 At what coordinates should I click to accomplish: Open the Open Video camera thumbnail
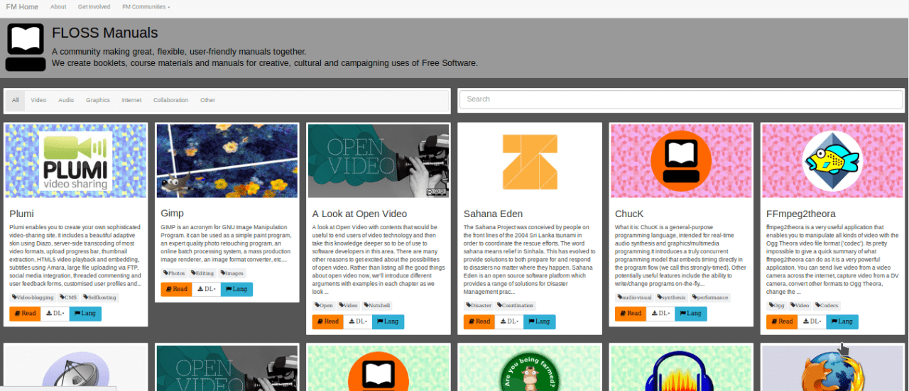(x=379, y=161)
